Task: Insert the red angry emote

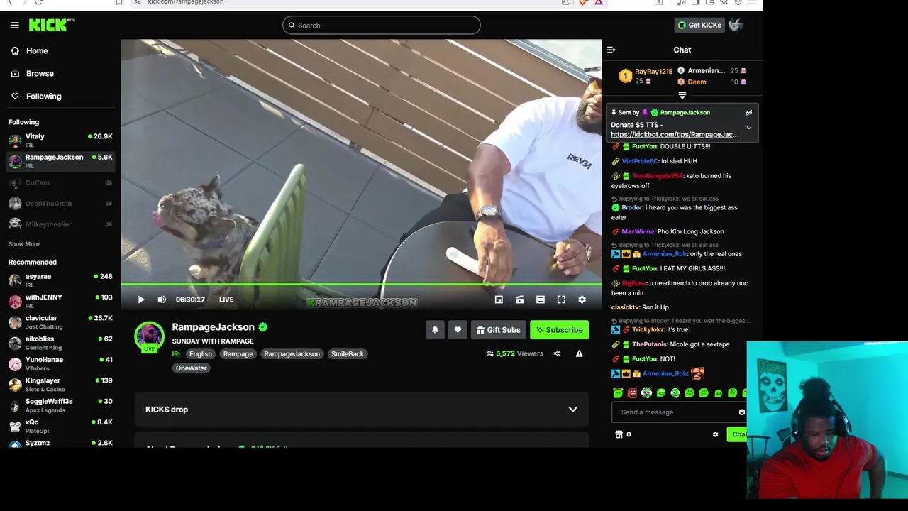Action: [x=632, y=392]
